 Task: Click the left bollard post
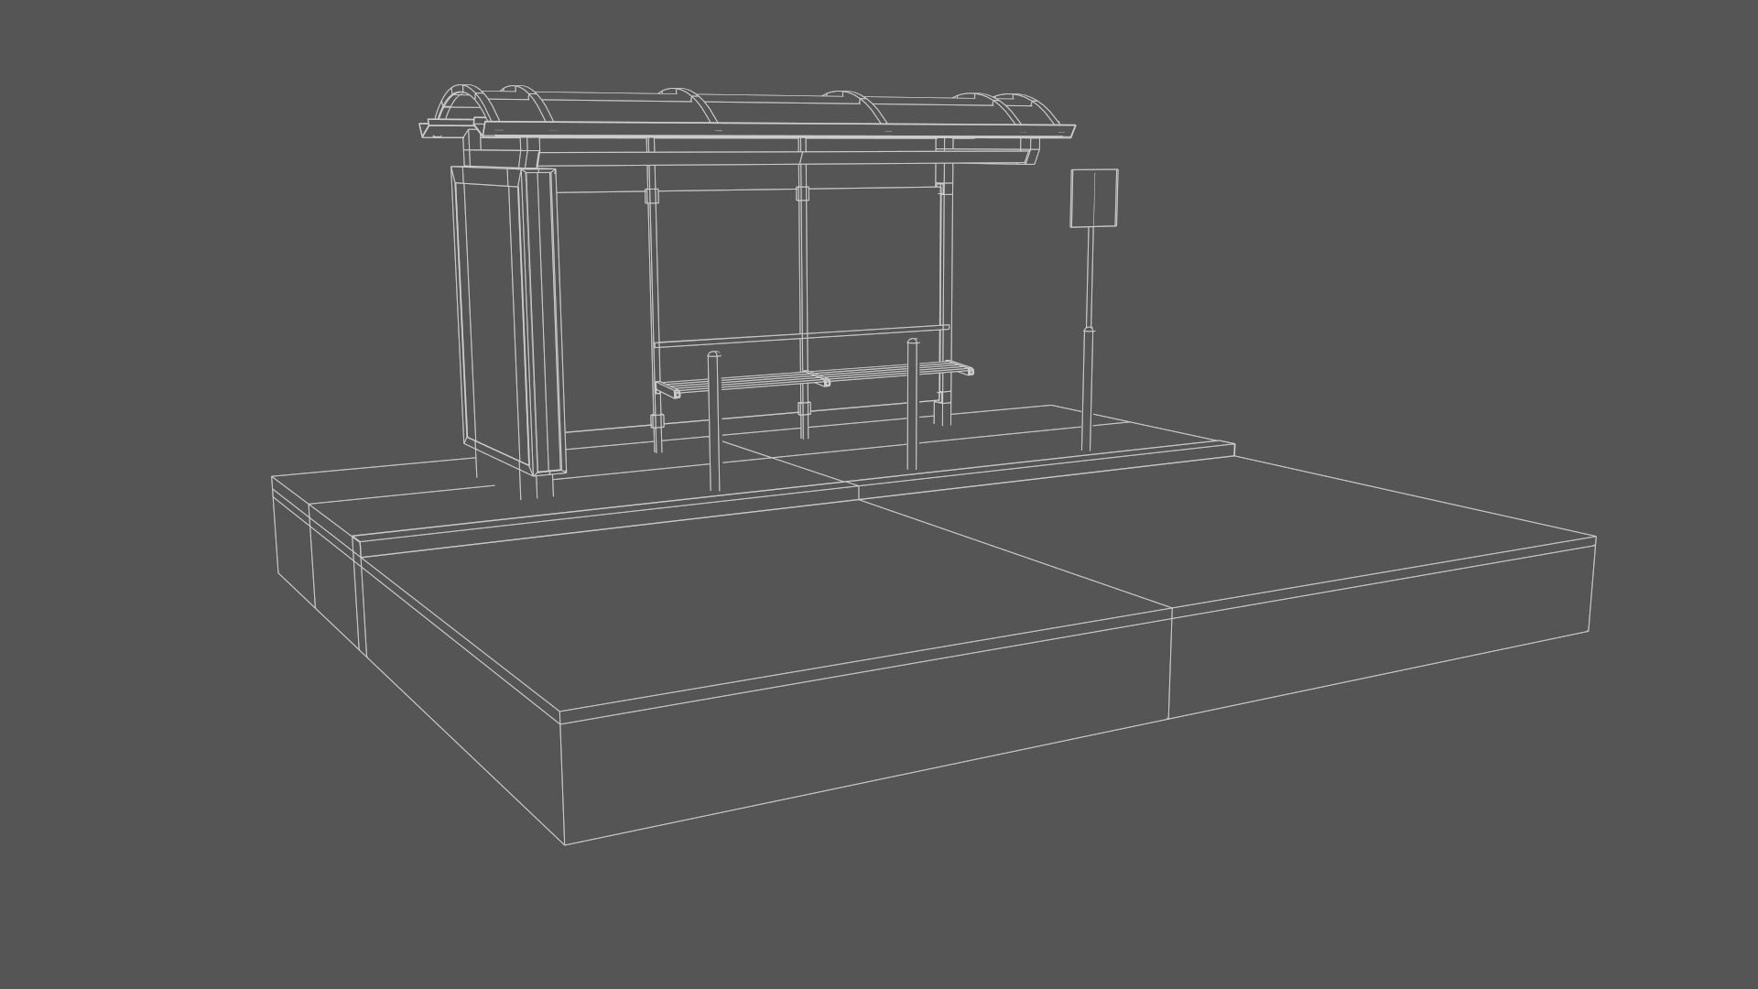pyautogui.click(x=713, y=421)
